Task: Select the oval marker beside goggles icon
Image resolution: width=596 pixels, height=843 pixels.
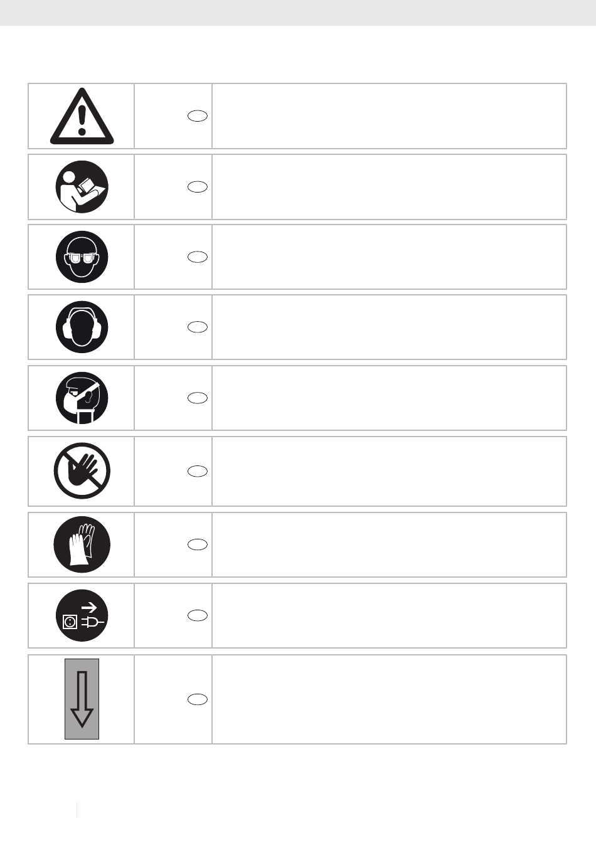Action: click(x=197, y=257)
